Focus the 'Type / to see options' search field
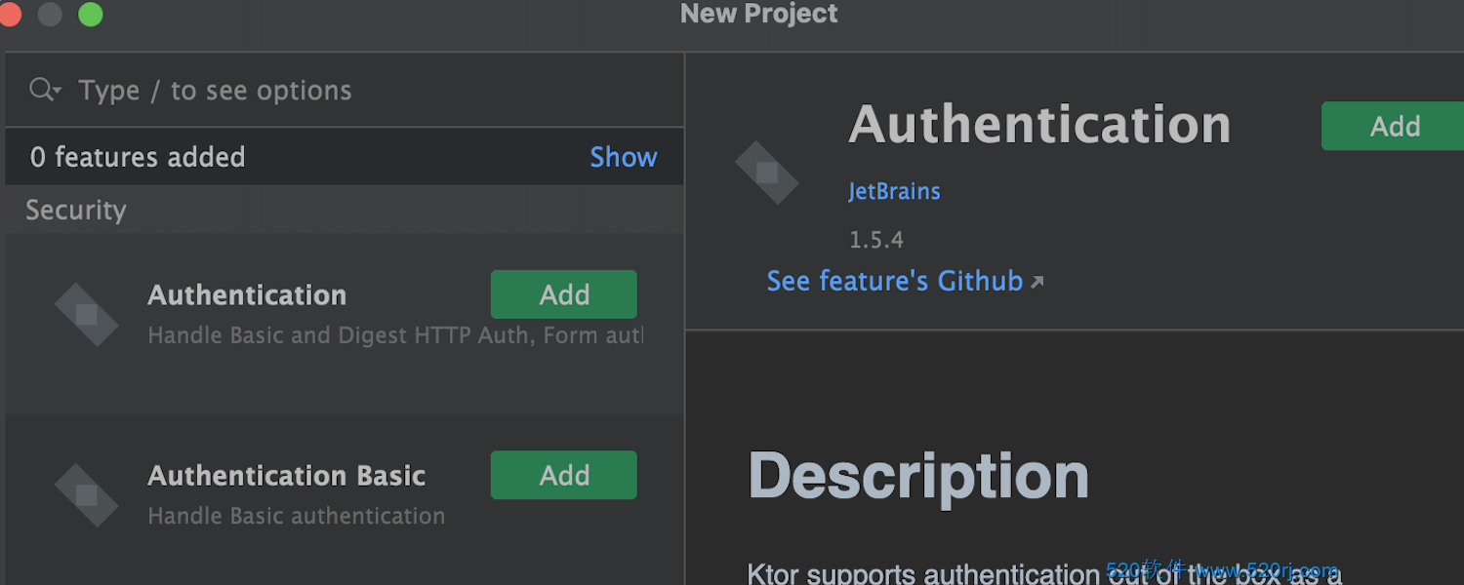This screenshot has width=1464, height=585. point(344,90)
